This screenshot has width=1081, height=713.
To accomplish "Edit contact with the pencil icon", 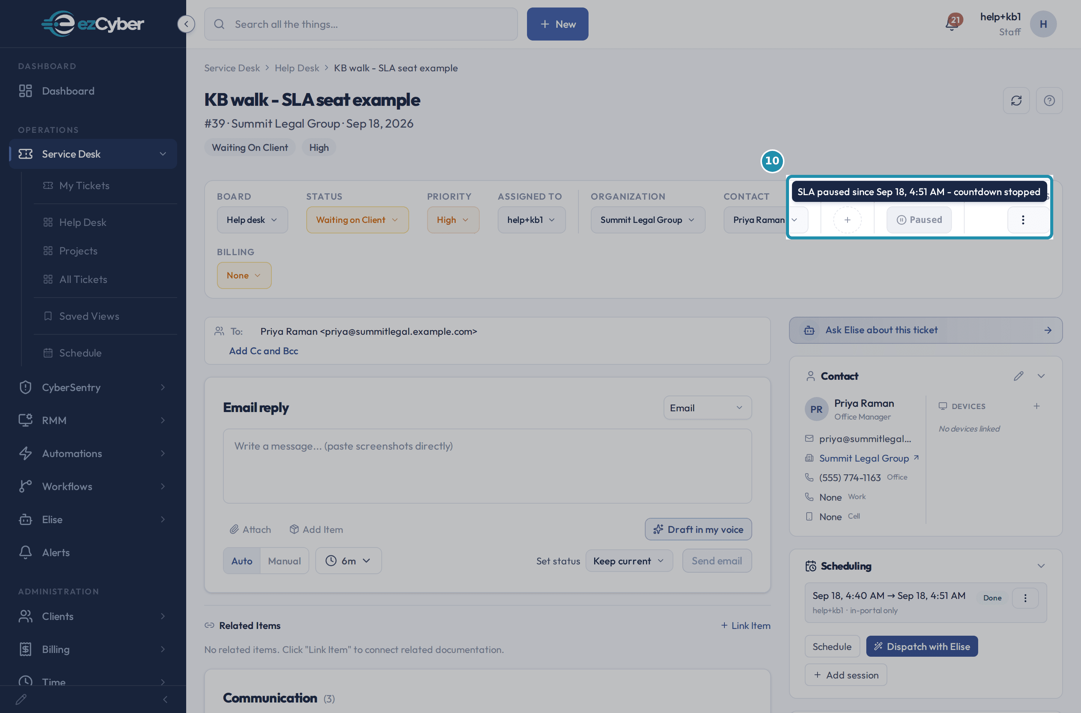I will coord(1018,376).
